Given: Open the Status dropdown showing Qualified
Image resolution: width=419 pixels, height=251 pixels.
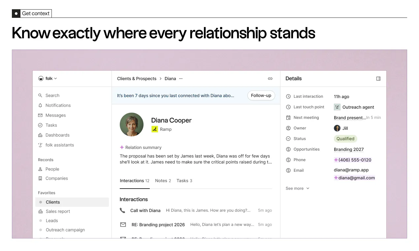Looking at the screenshot, I should [345, 139].
